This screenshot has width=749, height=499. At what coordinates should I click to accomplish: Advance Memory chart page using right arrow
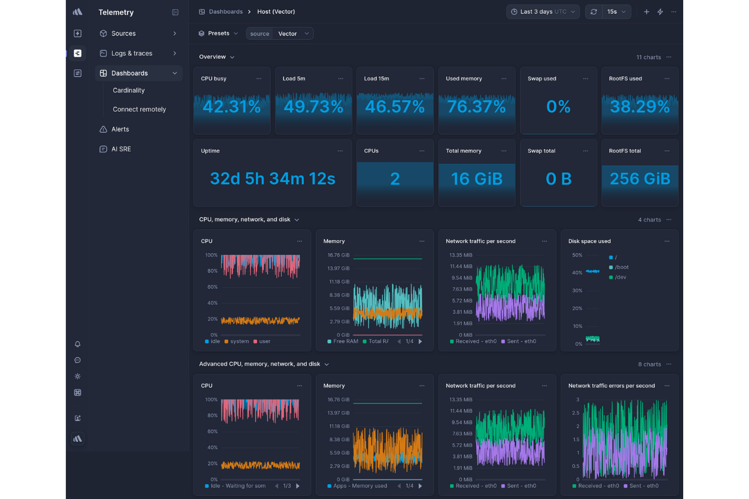coord(420,341)
